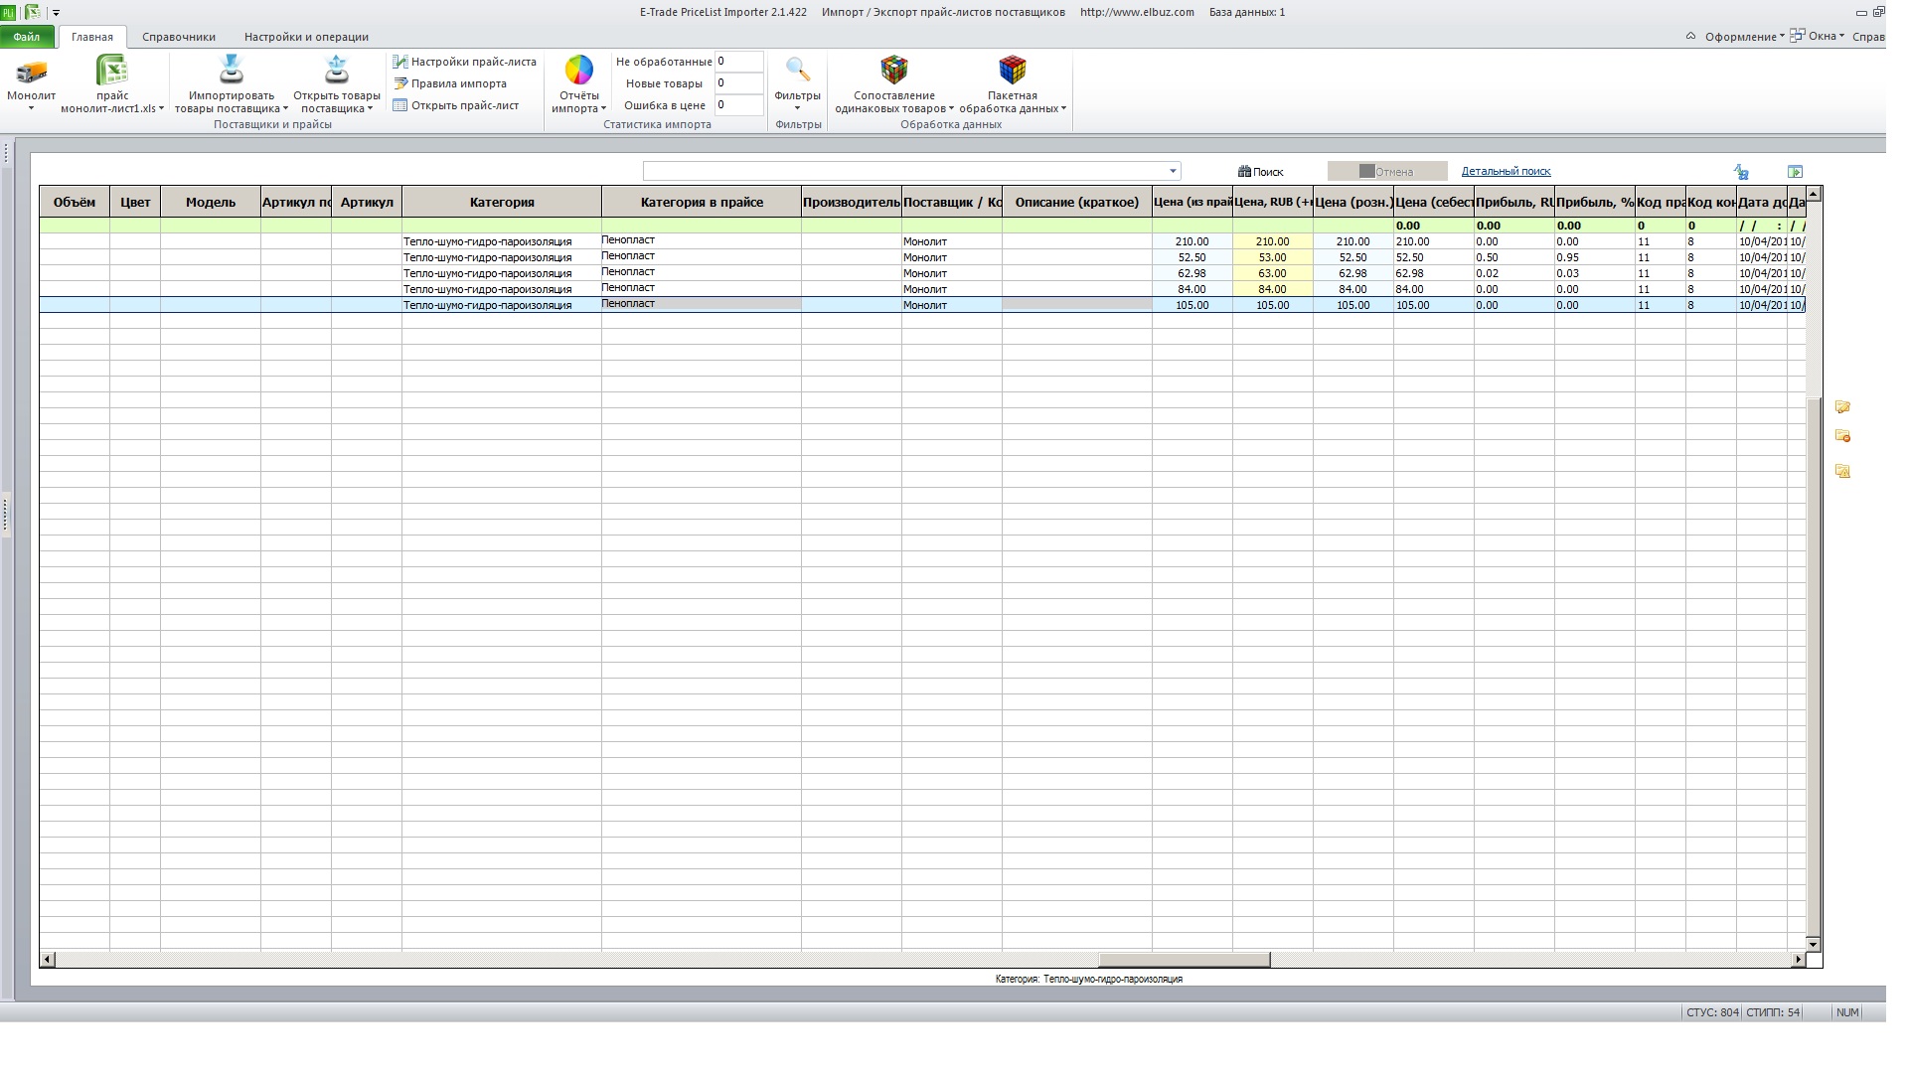Click the middle folder icon on right sidebar
Screen dimensions: 1908x1073
coord(1842,436)
